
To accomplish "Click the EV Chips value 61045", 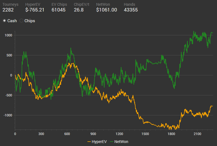I will 58,10.
